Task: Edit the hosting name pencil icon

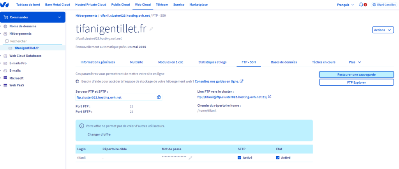Action: [x=151, y=29]
